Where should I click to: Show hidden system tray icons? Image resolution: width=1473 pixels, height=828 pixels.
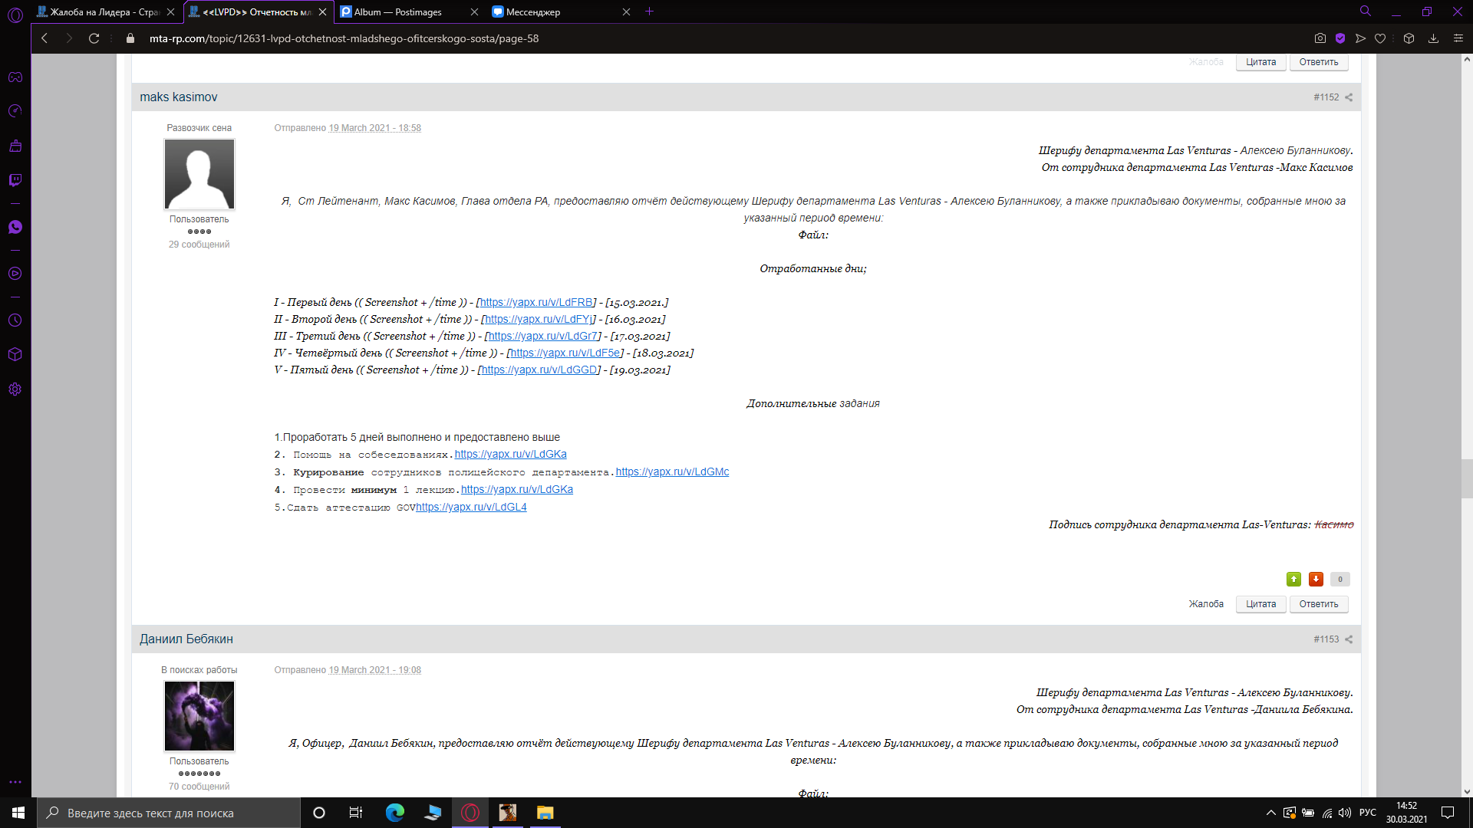point(1270,813)
